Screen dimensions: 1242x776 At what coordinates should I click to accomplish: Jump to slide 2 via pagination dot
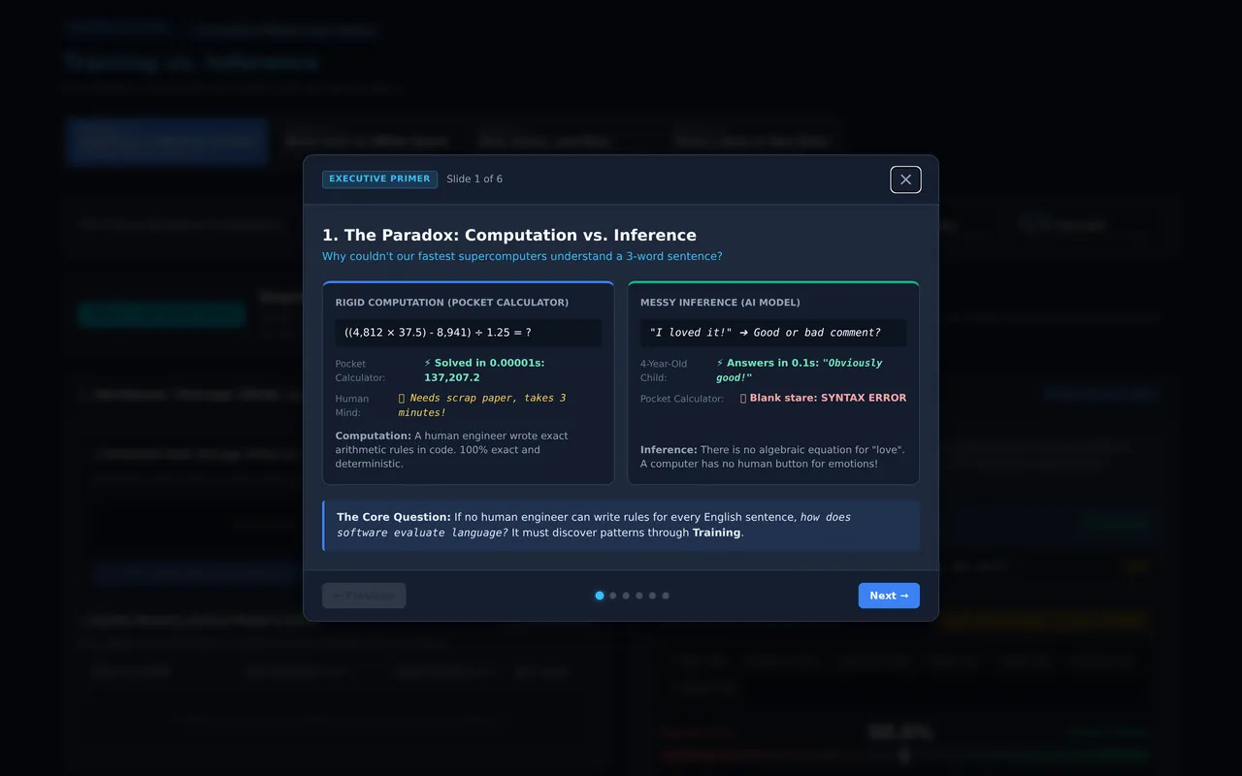[x=613, y=596]
